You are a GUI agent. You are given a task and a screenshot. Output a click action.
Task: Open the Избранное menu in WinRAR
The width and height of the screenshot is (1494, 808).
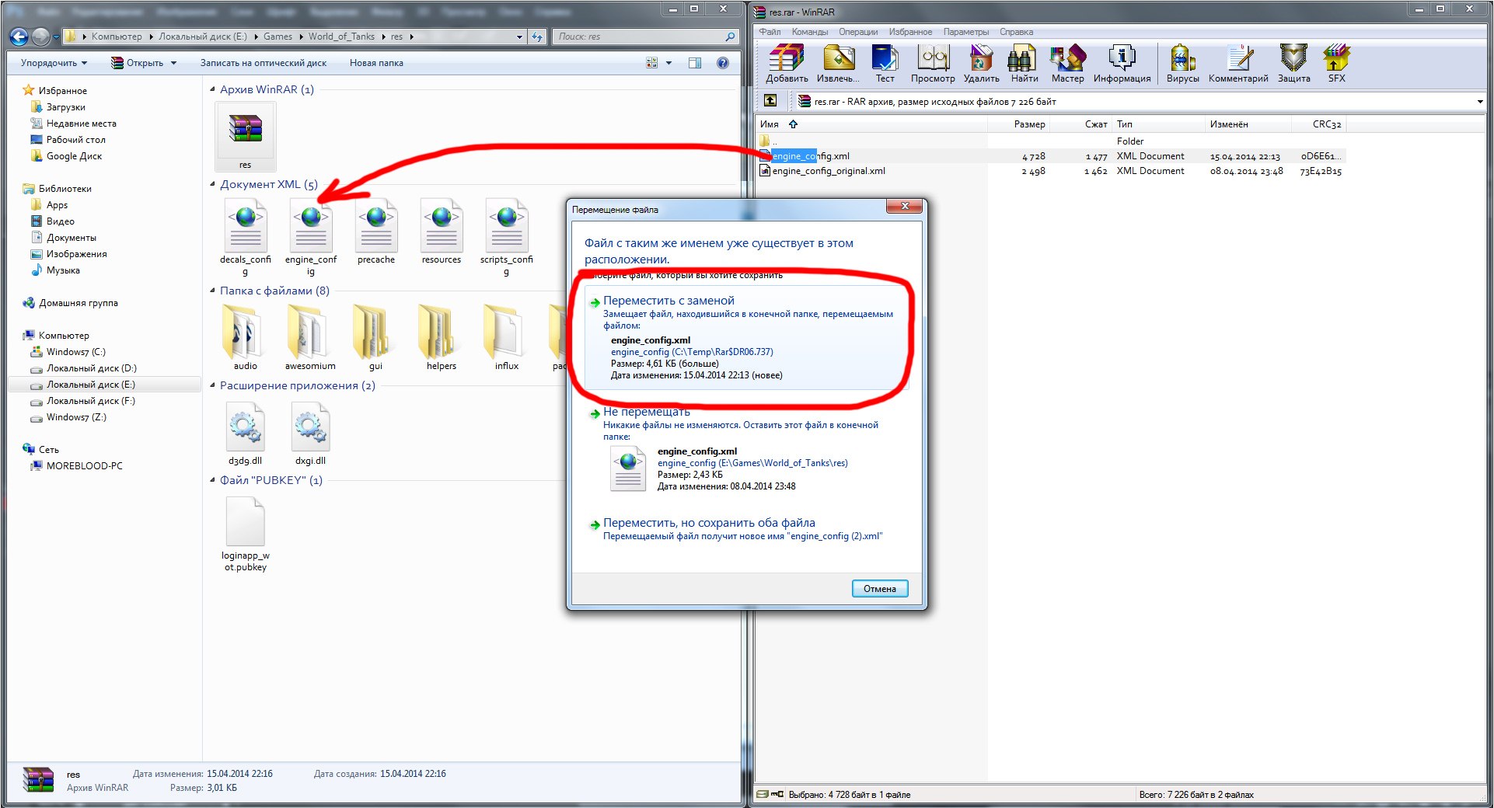tap(910, 32)
